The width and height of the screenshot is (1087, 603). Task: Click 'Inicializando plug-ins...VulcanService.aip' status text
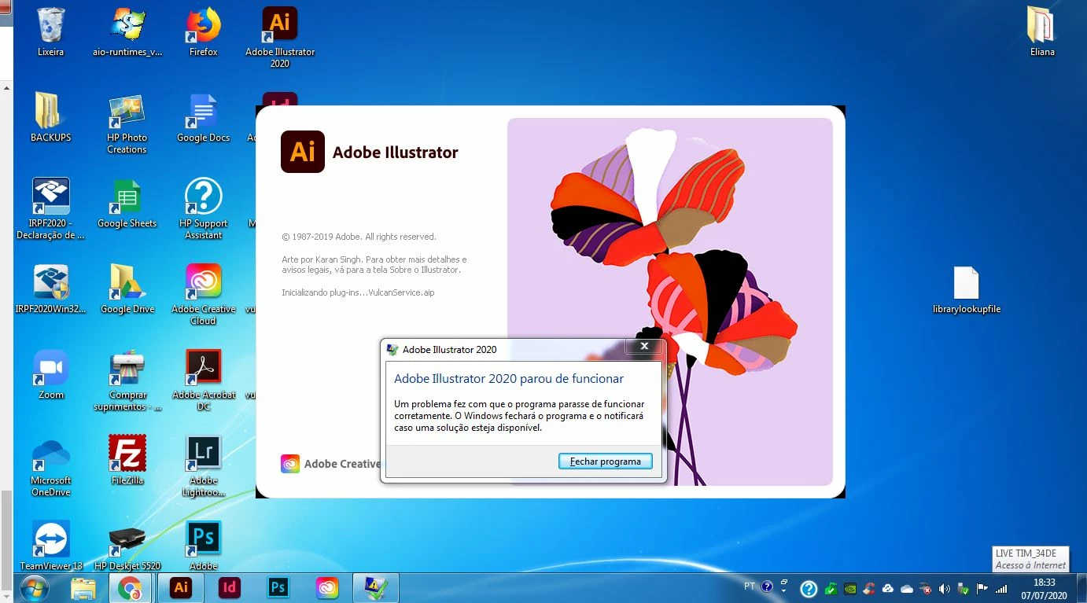[358, 292]
